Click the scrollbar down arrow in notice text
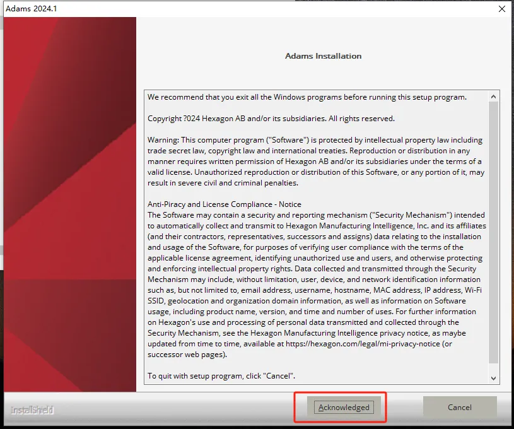 point(493,378)
